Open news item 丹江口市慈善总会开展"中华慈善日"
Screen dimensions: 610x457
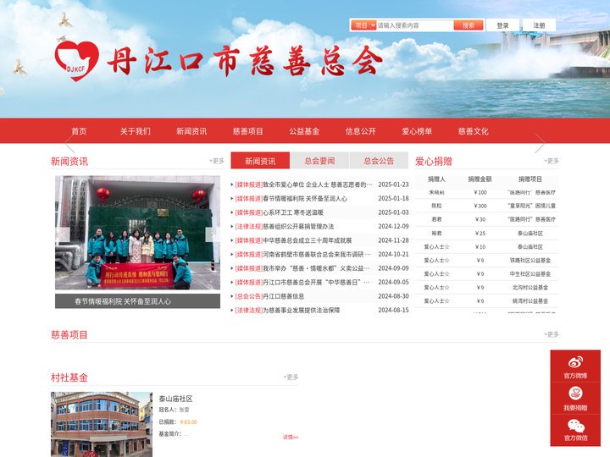point(316,283)
